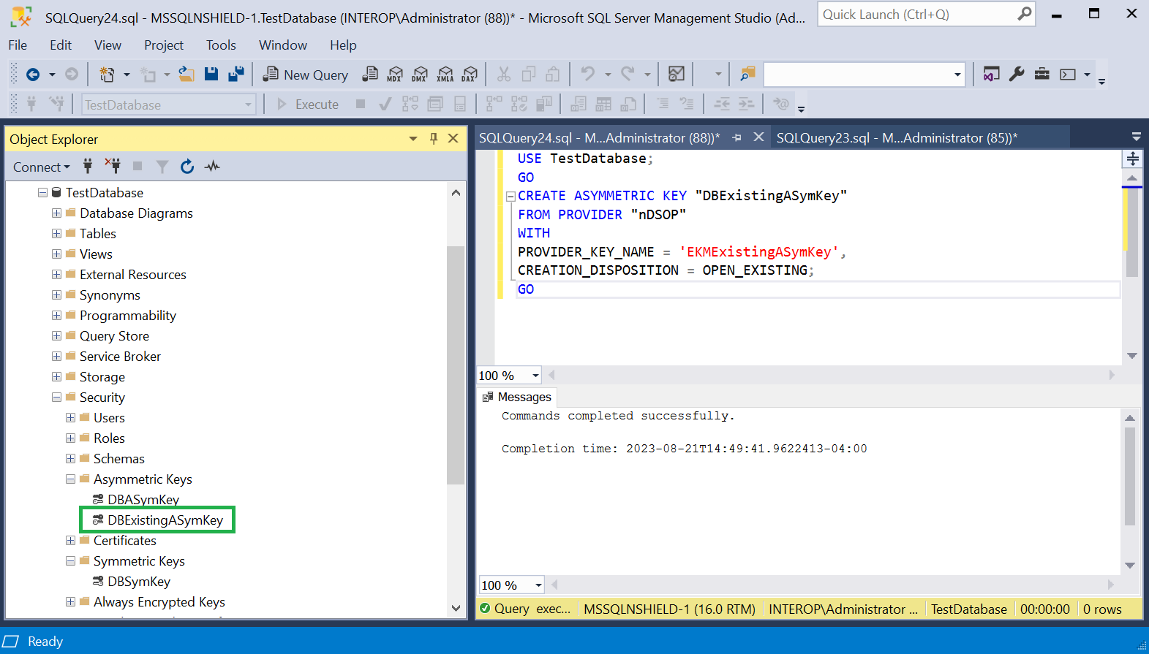
Task: Click the query editor vertical scrollbar thumb
Action: (x=1132, y=234)
